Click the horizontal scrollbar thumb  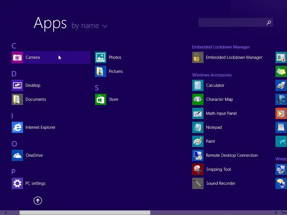click(x=85, y=213)
